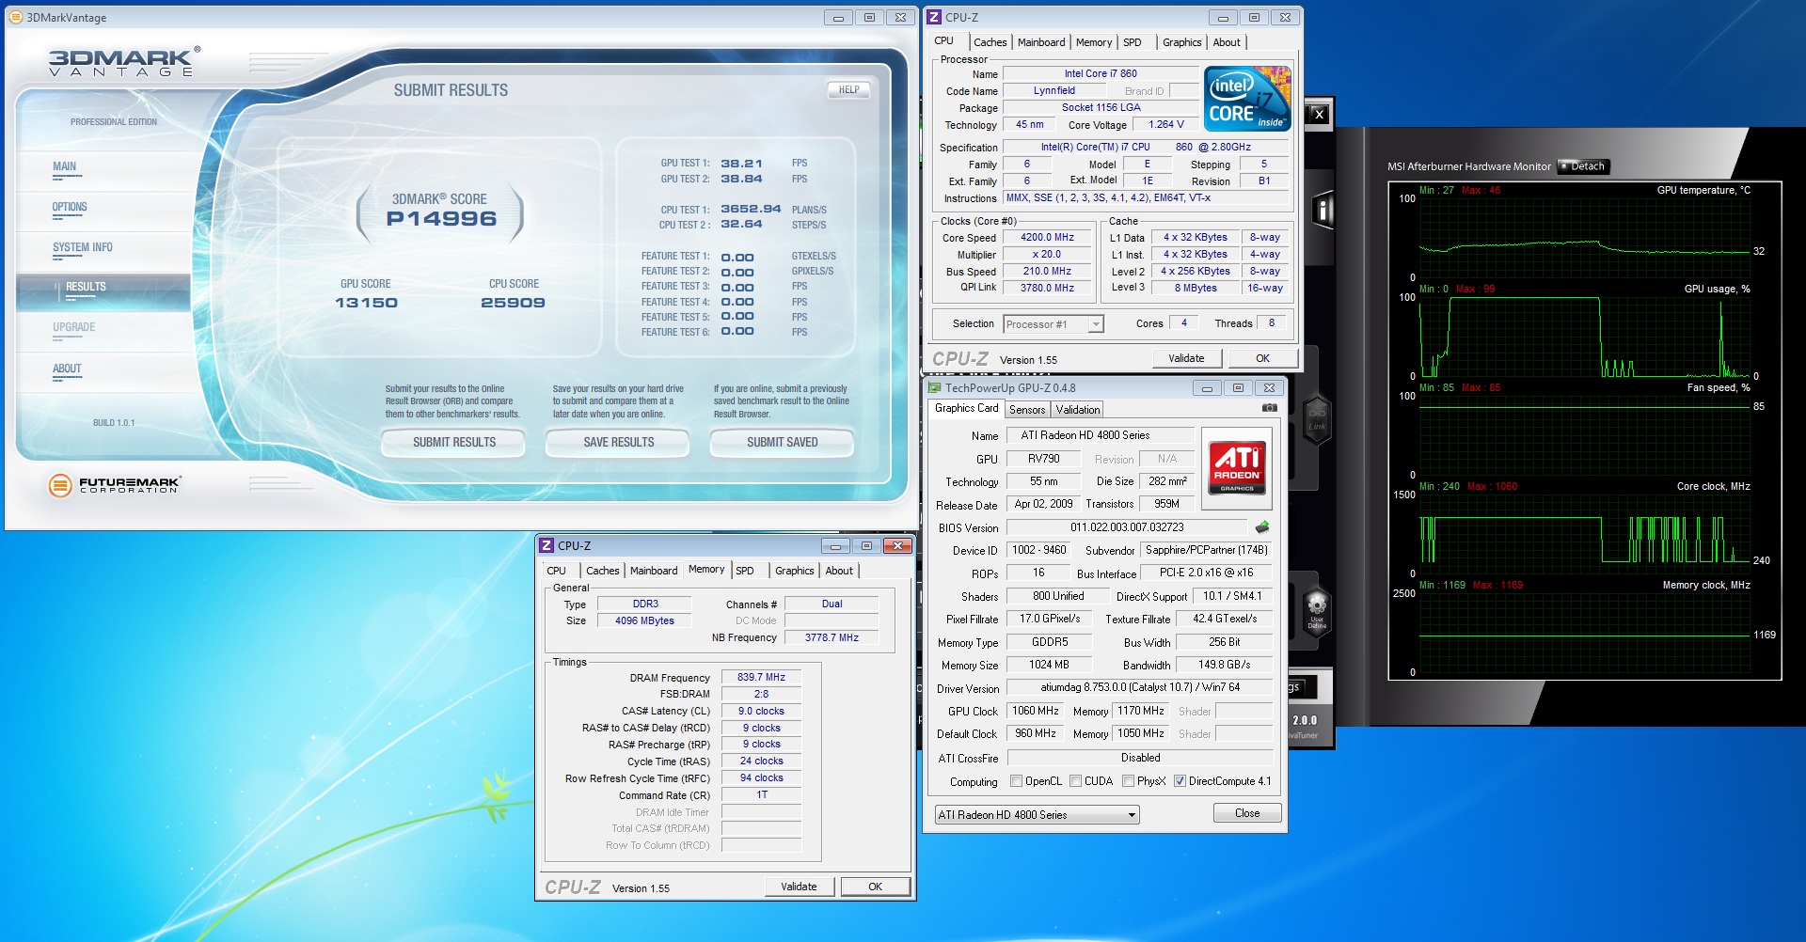This screenshot has width=1806, height=942.
Task: Expand the ATI Radeon HD 4800 Series card dropdown
Action: [x=1037, y=815]
